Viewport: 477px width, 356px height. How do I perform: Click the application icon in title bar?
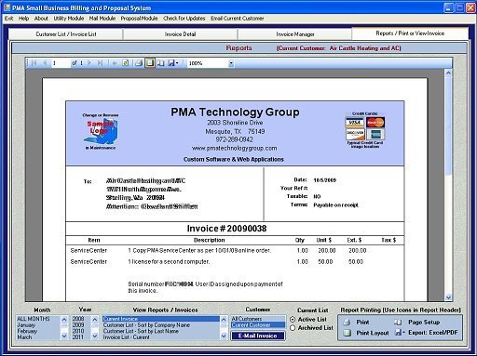point(7,7)
